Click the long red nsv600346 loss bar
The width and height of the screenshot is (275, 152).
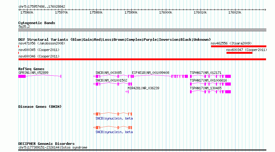pos(142,59)
